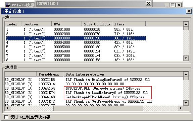Click GetDesktopAPIPathNameW string entry

tap(105, 97)
